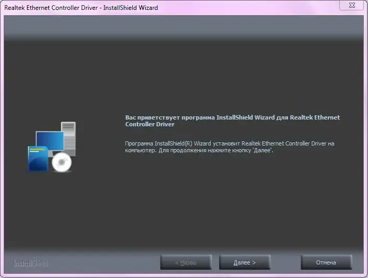Click the window title 'Realtek Ethernet Controller Driver'

click(51, 8)
